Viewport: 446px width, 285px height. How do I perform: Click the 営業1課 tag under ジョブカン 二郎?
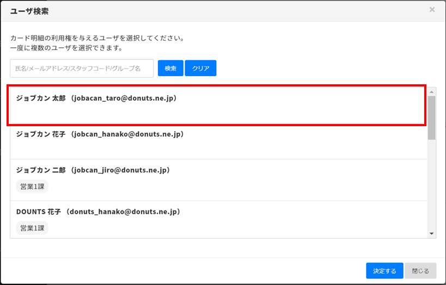pos(32,187)
